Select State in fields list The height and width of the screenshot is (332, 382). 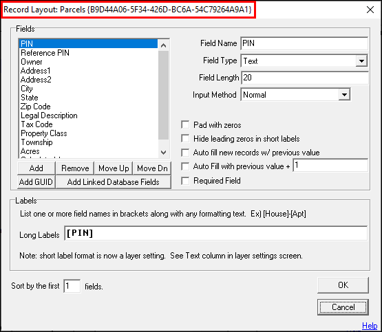[x=88, y=98]
